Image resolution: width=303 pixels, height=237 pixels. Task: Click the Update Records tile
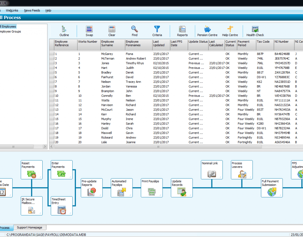(182, 188)
